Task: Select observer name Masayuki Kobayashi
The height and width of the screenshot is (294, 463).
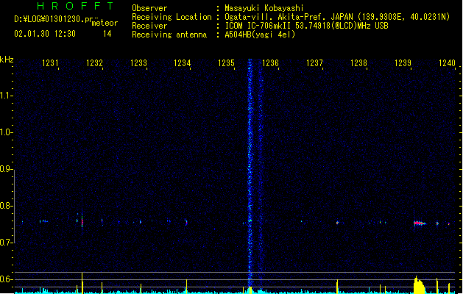Action: (264, 8)
